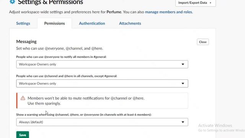Close the Messaging section

pos(203,42)
